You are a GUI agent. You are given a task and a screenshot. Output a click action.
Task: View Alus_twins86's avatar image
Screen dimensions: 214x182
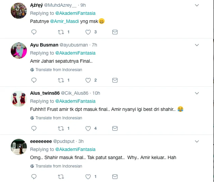(x=19, y=99)
